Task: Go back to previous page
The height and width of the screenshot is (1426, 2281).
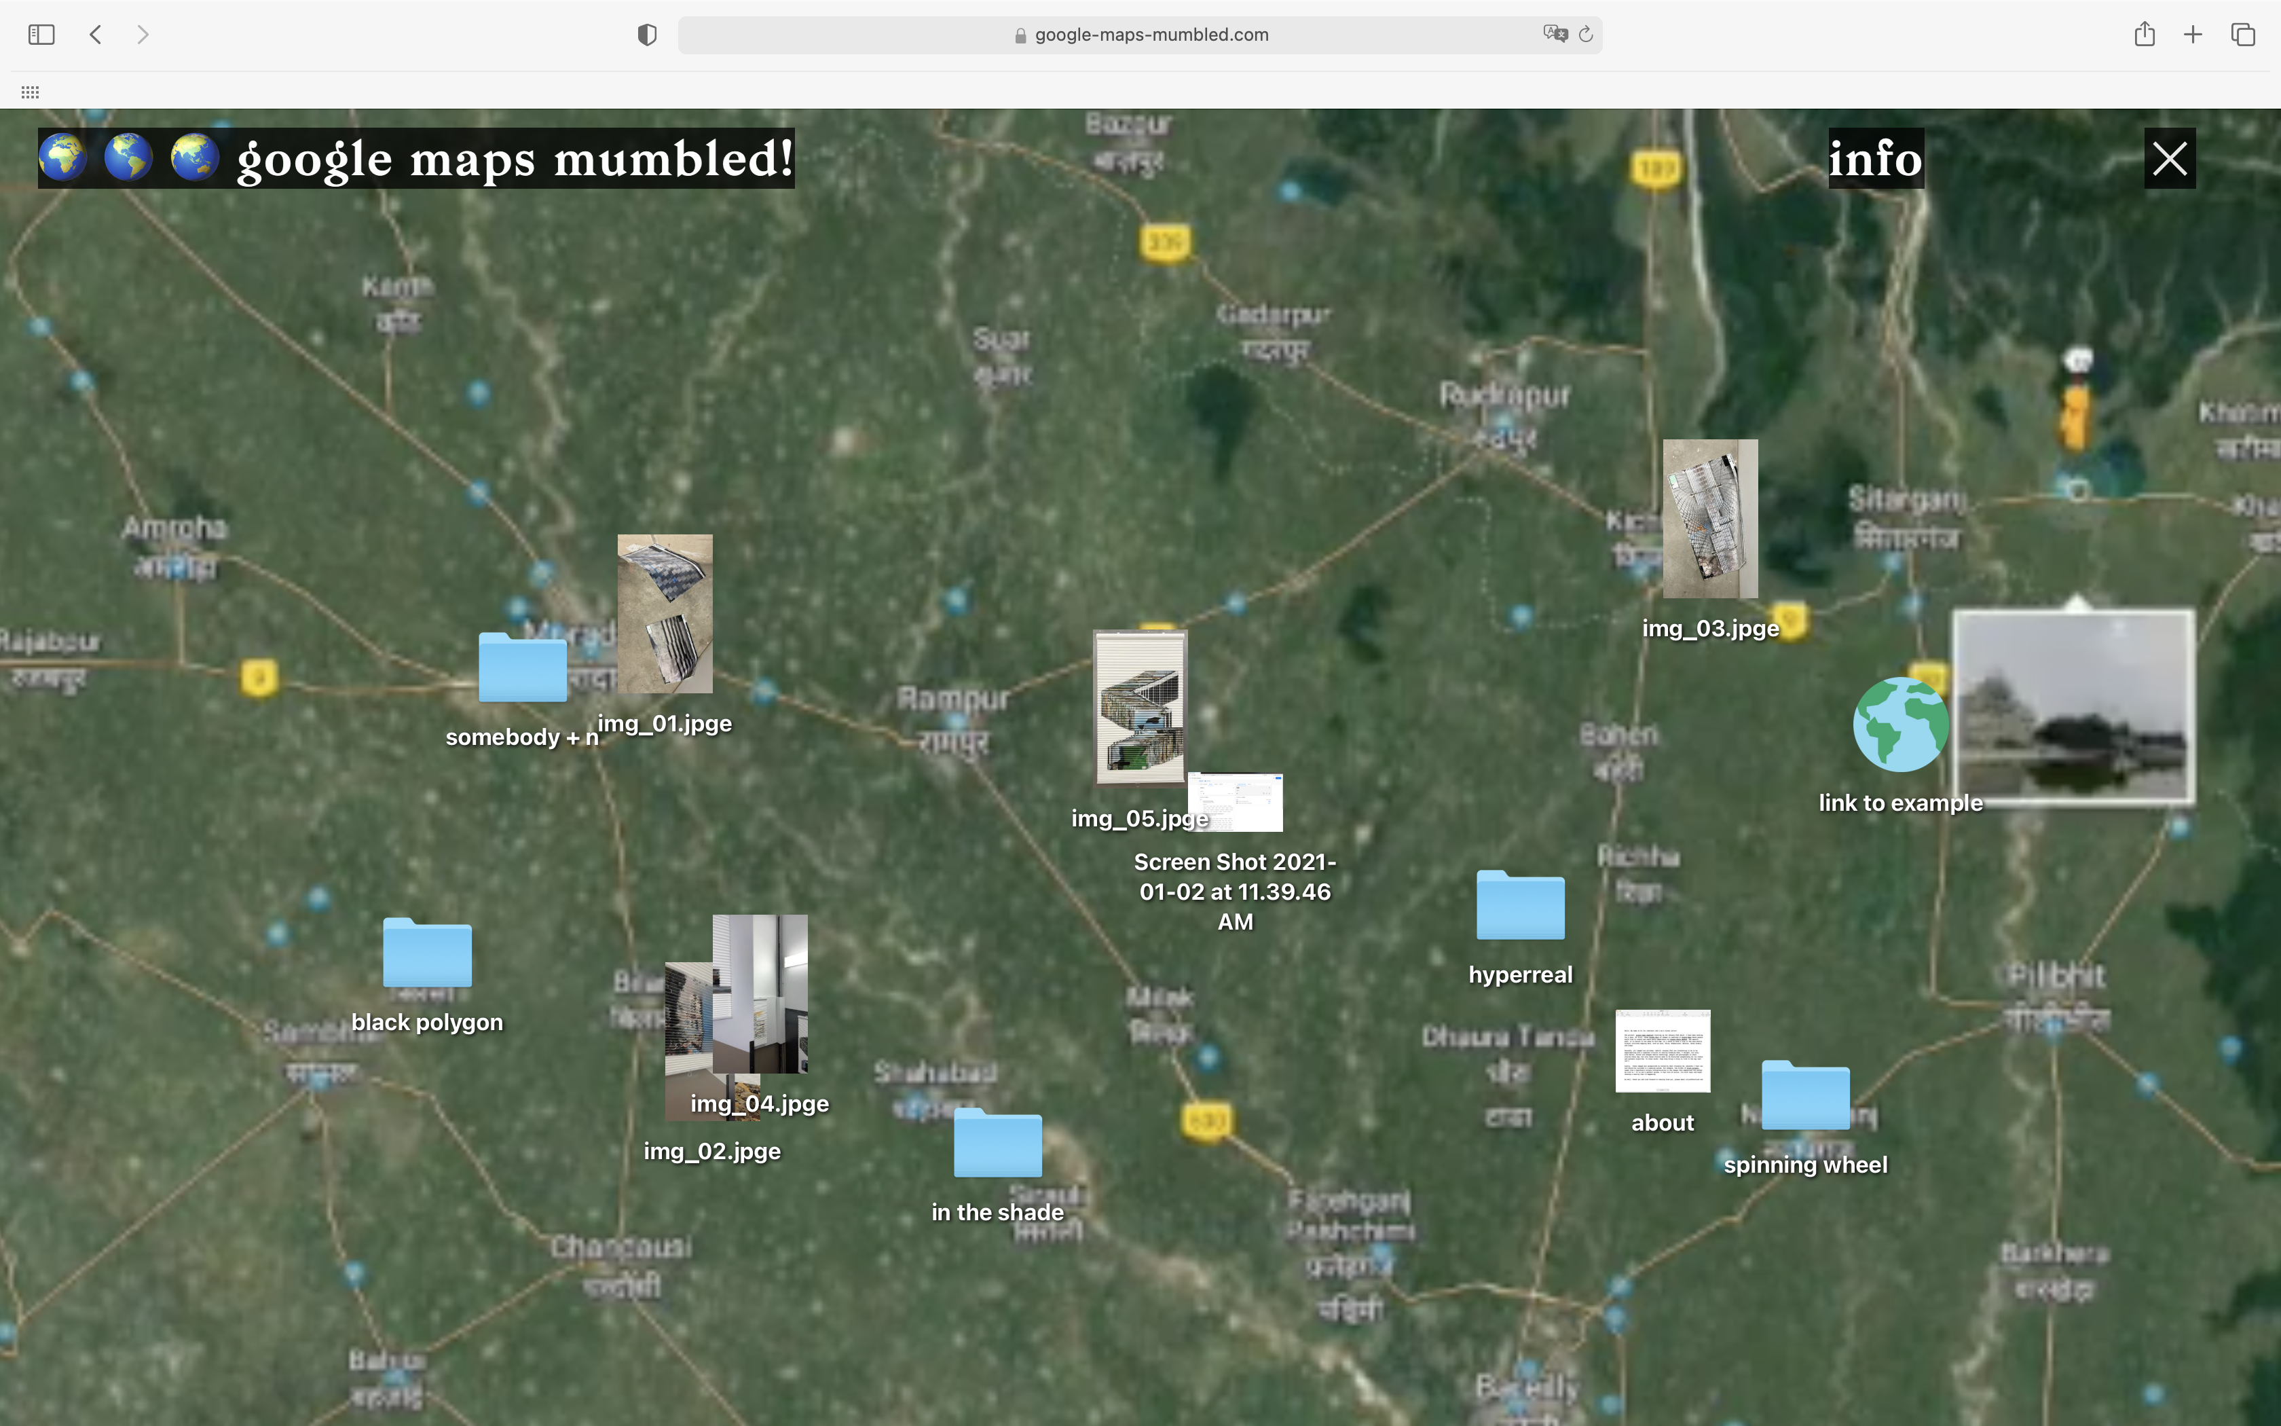Action: pyautogui.click(x=95, y=35)
